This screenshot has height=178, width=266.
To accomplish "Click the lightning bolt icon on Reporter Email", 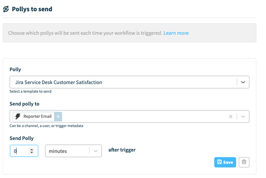I will pos(18,116).
